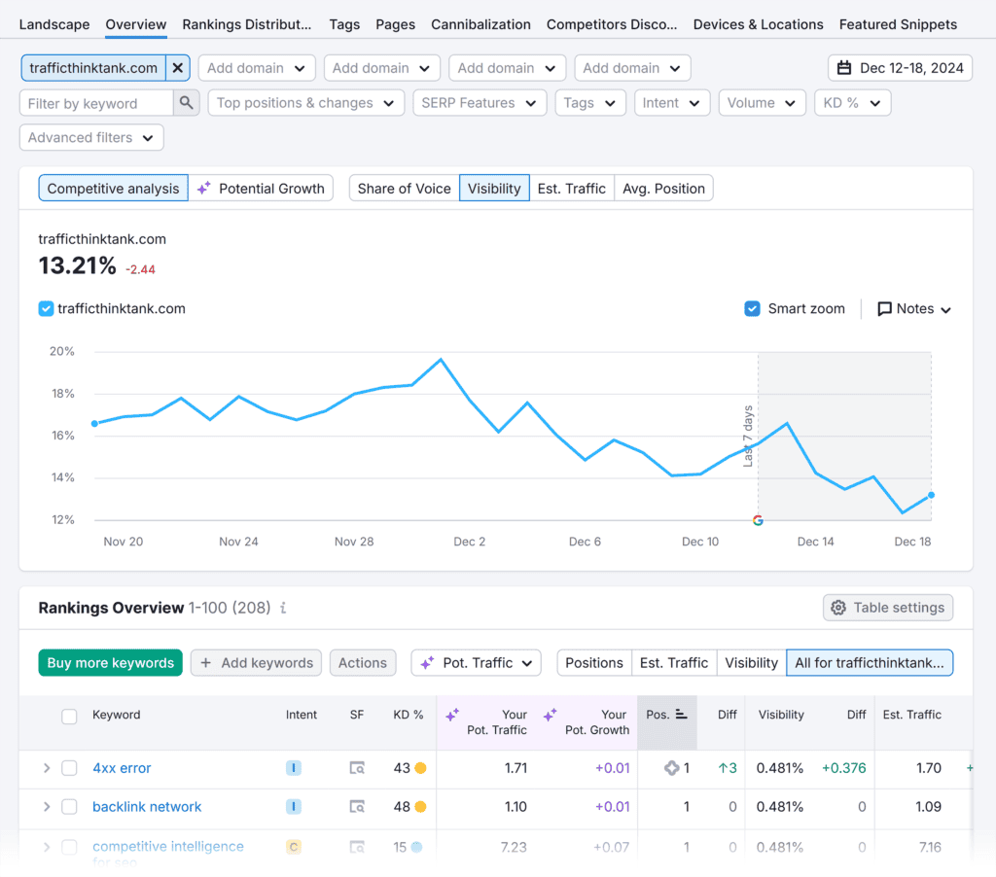The height and width of the screenshot is (877, 996).
Task: Open the Advanced filters dropdown
Action: click(x=91, y=138)
